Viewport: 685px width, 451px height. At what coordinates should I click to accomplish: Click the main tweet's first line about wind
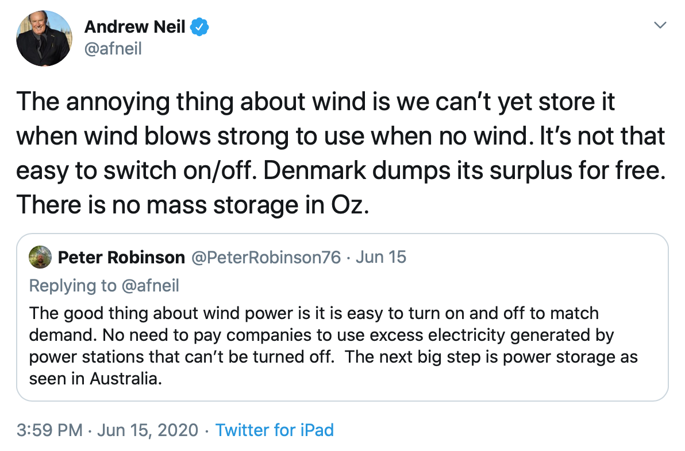pos(315,102)
